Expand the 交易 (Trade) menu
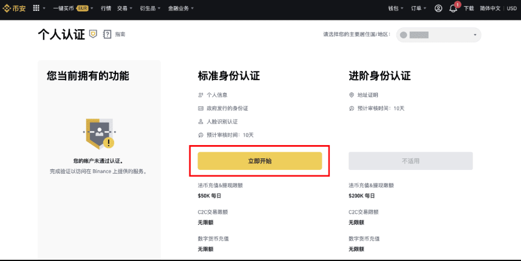 click(124, 8)
